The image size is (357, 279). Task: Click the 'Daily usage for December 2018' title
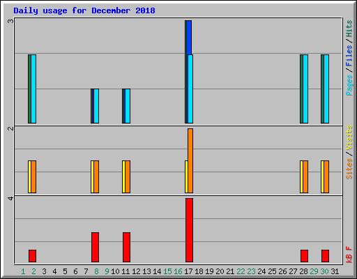84,10
